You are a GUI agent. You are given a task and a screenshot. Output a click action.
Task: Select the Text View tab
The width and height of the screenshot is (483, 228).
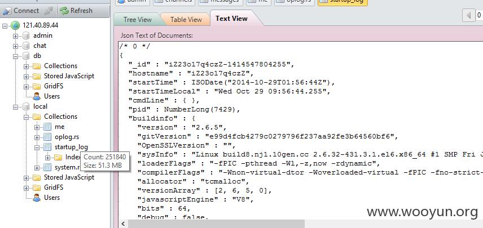(232, 19)
